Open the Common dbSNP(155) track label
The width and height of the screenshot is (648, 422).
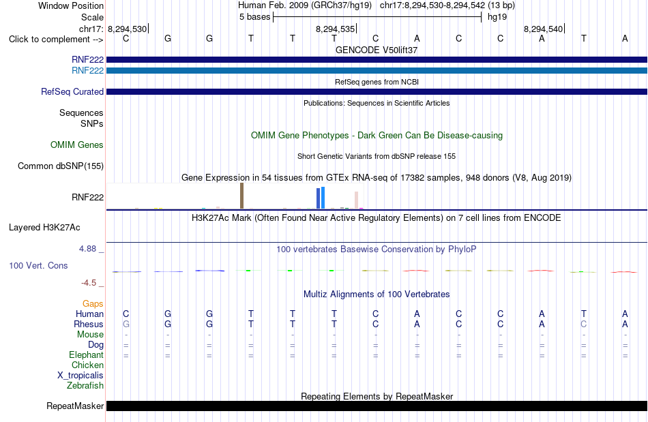click(61, 166)
